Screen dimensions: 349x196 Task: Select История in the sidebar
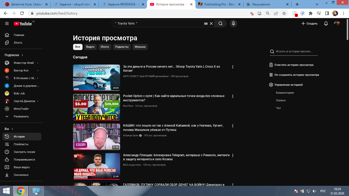(22, 137)
